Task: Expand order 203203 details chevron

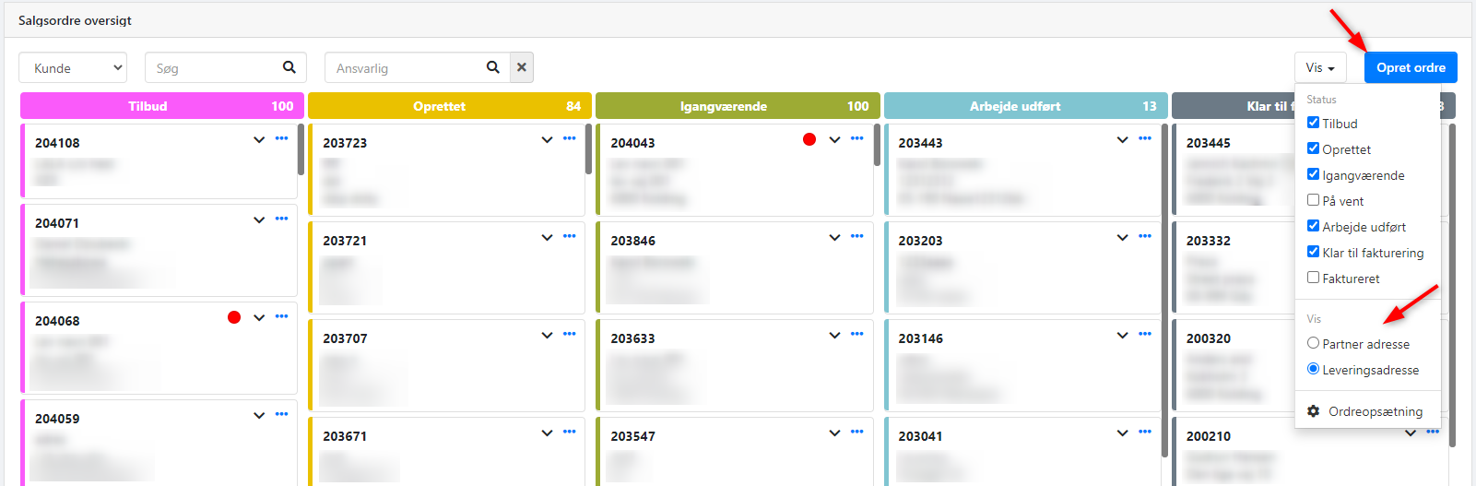Action: pyautogui.click(x=1122, y=237)
